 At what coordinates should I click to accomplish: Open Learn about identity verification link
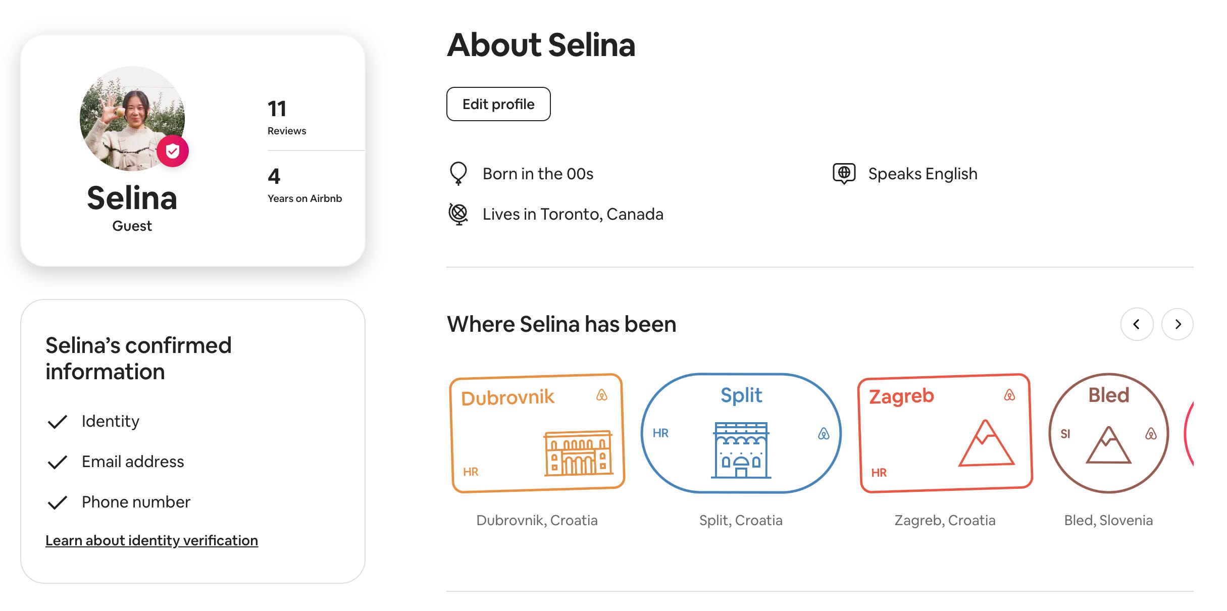pos(151,540)
